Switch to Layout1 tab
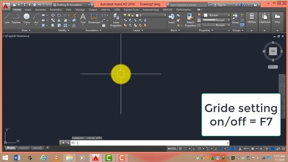The width and height of the screenshot is (288, 162). pos(23,148)
